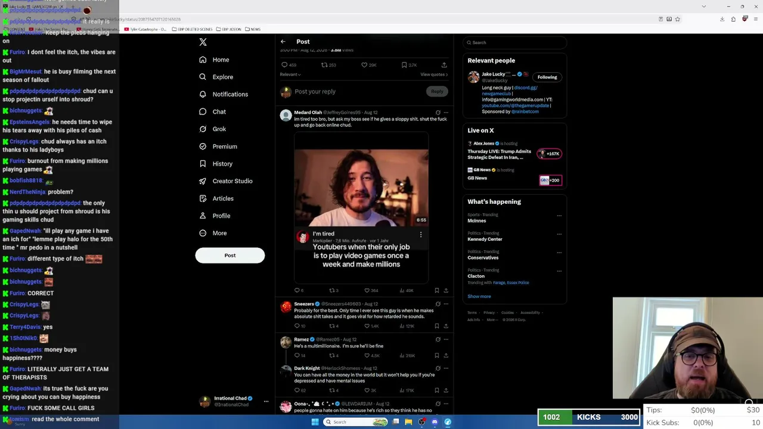This screenshot has height=429, width=763.
Task: Go back using the Post header arrow
Action: [283, 42]
